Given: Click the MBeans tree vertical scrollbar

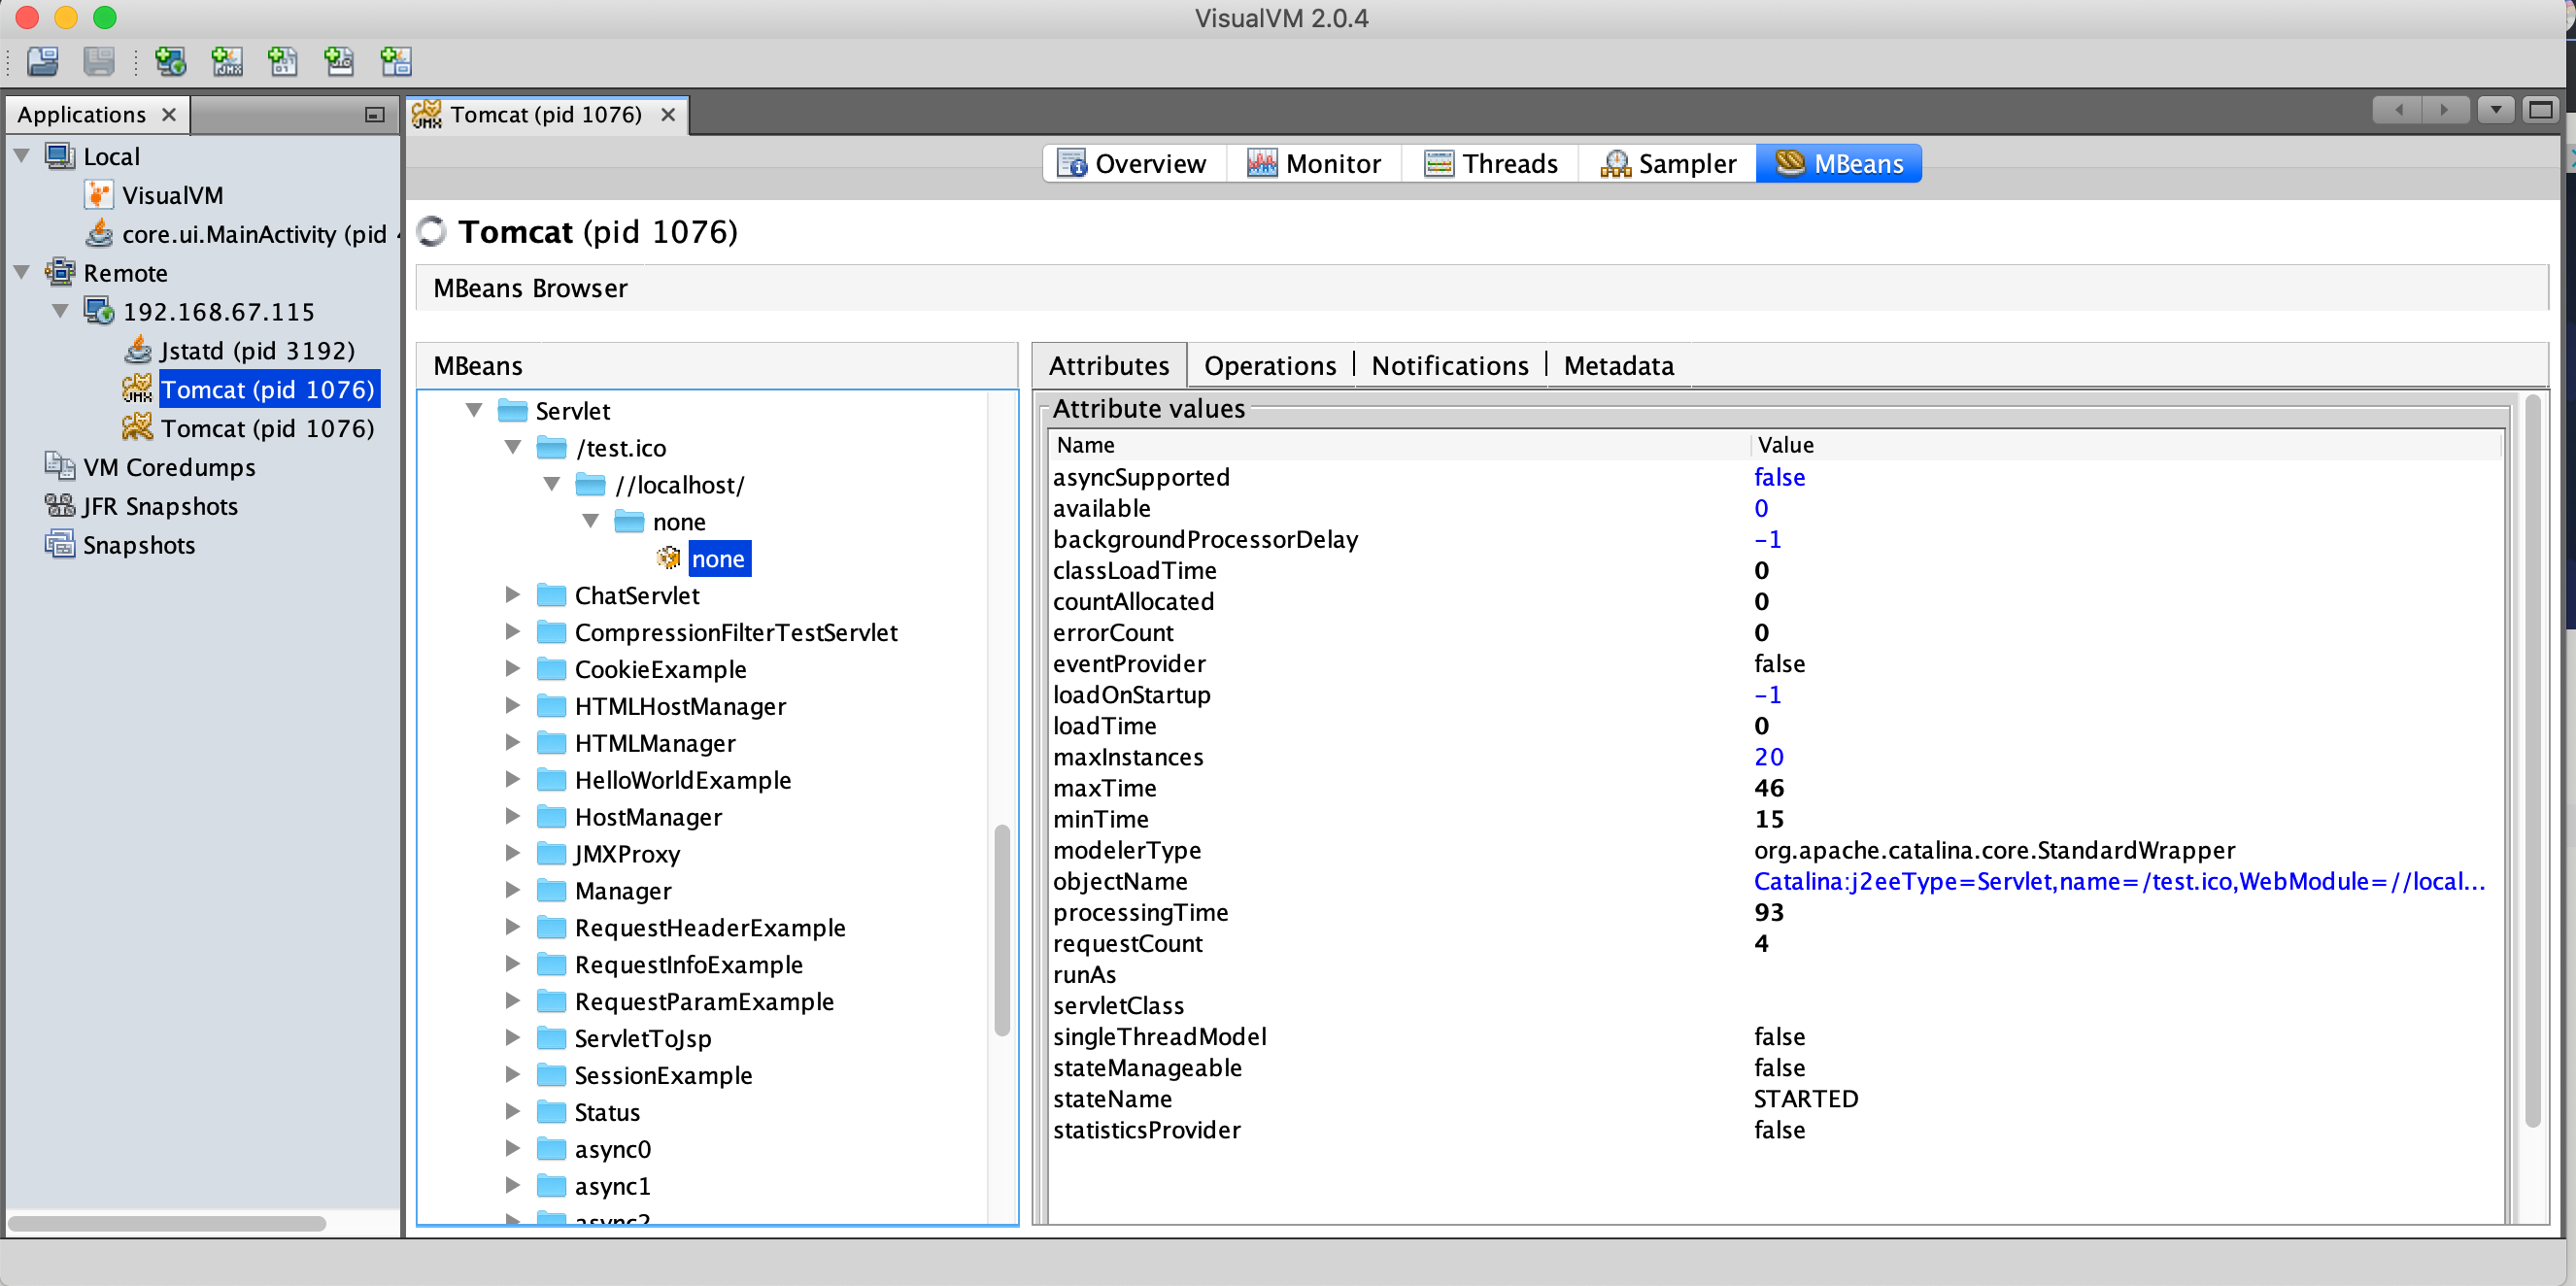Looking at the screenshot, I should [x=1001, y=930].
